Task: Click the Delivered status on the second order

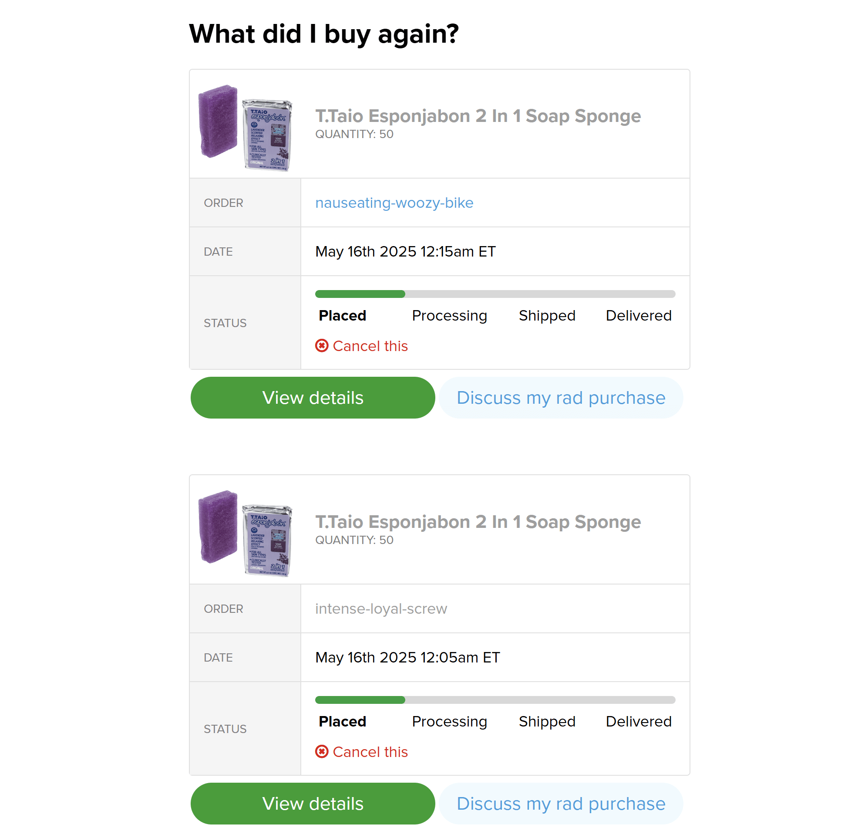Action: pos(638,721)
